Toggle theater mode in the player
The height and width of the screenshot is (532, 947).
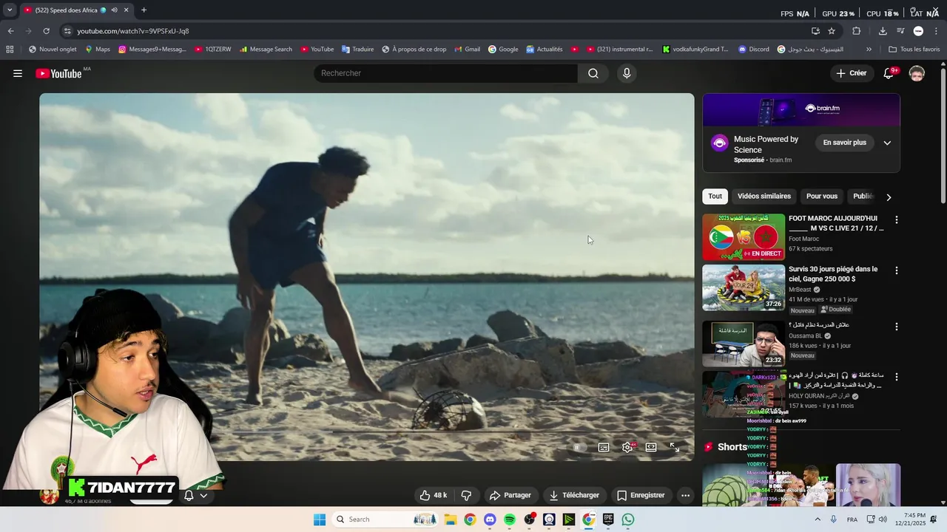651,447
